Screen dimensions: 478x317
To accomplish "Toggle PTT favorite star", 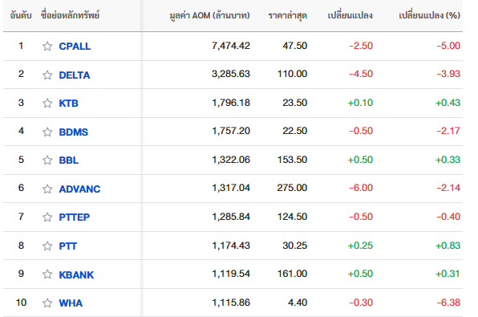I will click(47, 246).
